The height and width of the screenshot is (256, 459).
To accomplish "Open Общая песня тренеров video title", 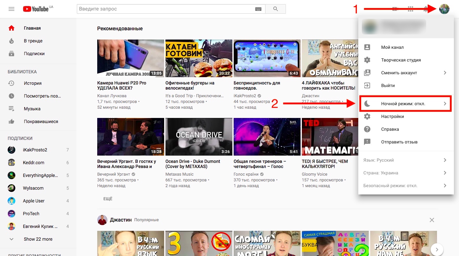I will [260, 164].
